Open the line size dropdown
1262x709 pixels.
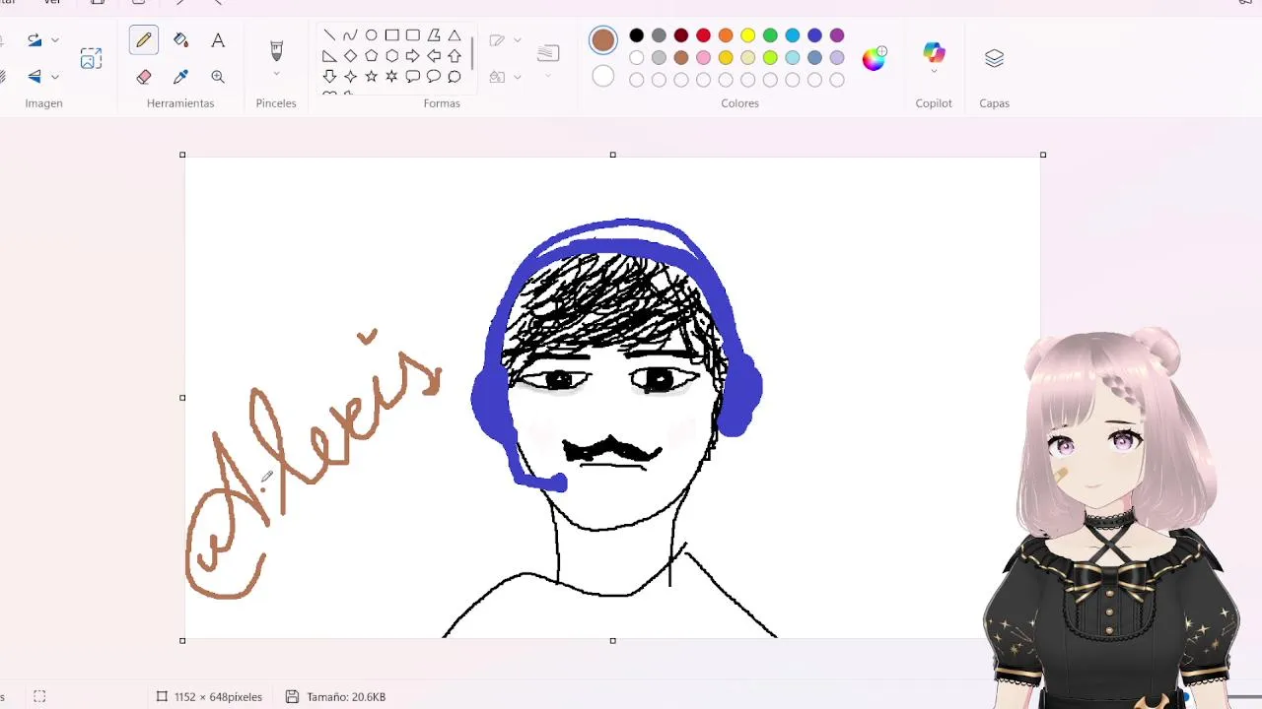point(548,77)
